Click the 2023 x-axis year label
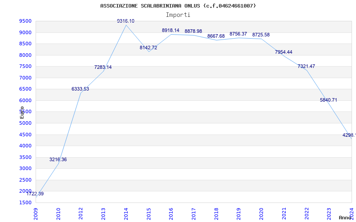The width and height of the screenshot is (356, 222). 329,214
